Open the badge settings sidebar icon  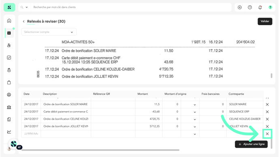[9, 95]
